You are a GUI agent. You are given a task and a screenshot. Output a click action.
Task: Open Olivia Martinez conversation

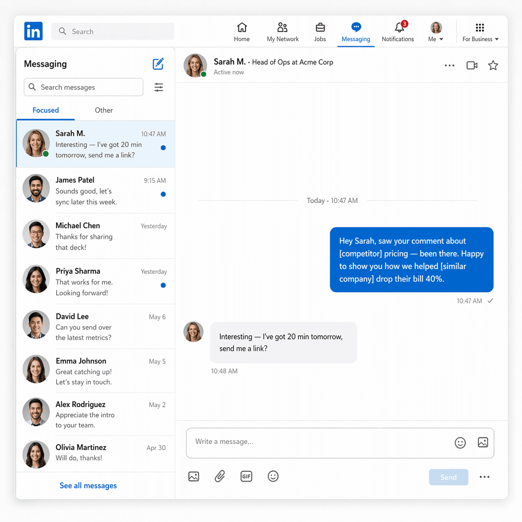96,454
